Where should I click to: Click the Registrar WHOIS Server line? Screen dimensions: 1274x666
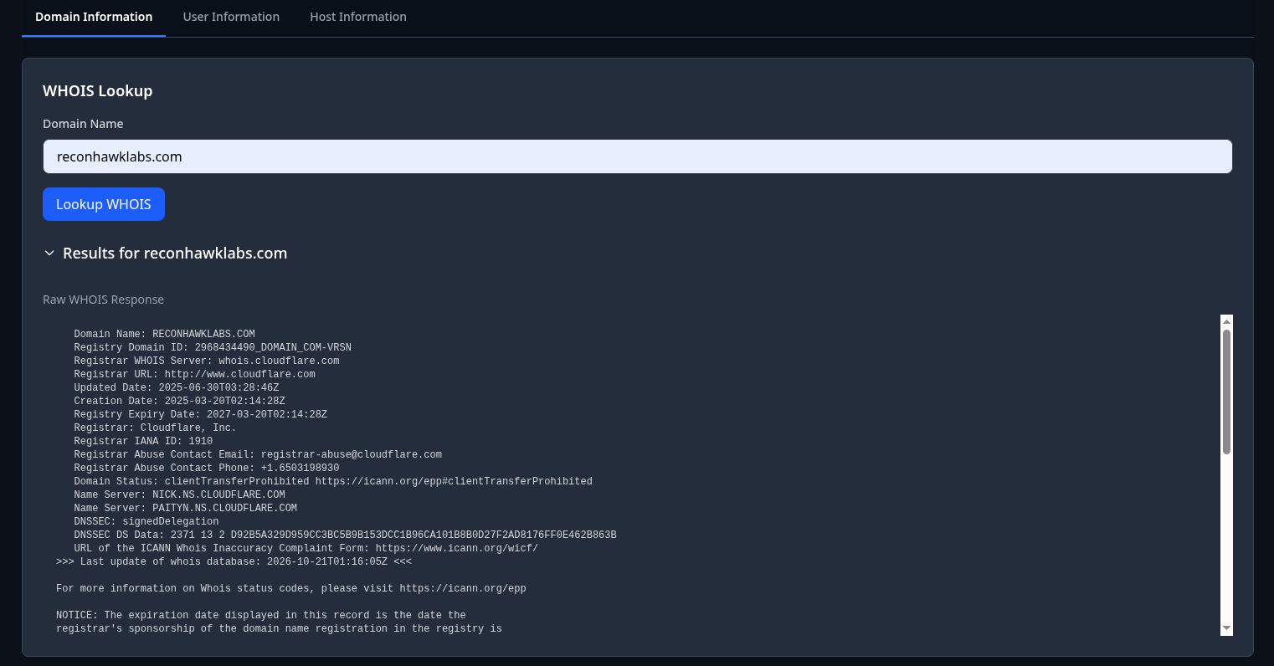pos(207,361)
